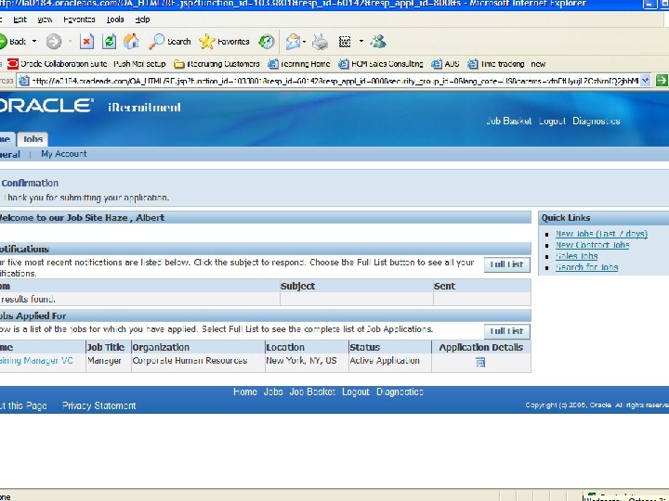Screen dimensions: 669x501
Task: Click the footer Job Basket link
Action: pyautogui.click(x=312, y=392)
